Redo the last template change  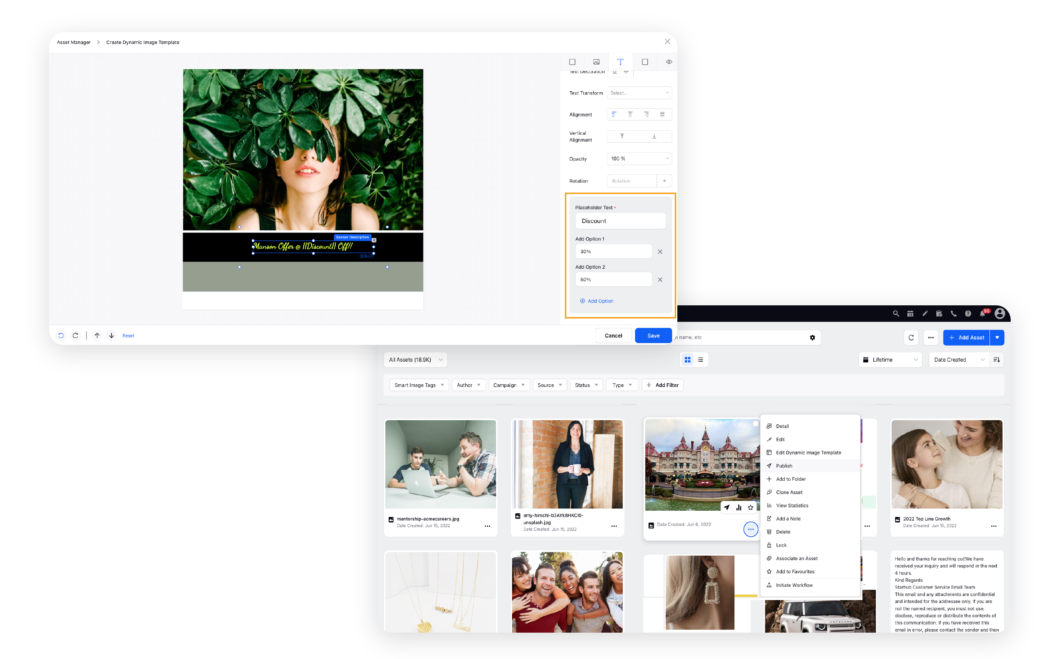75,335
